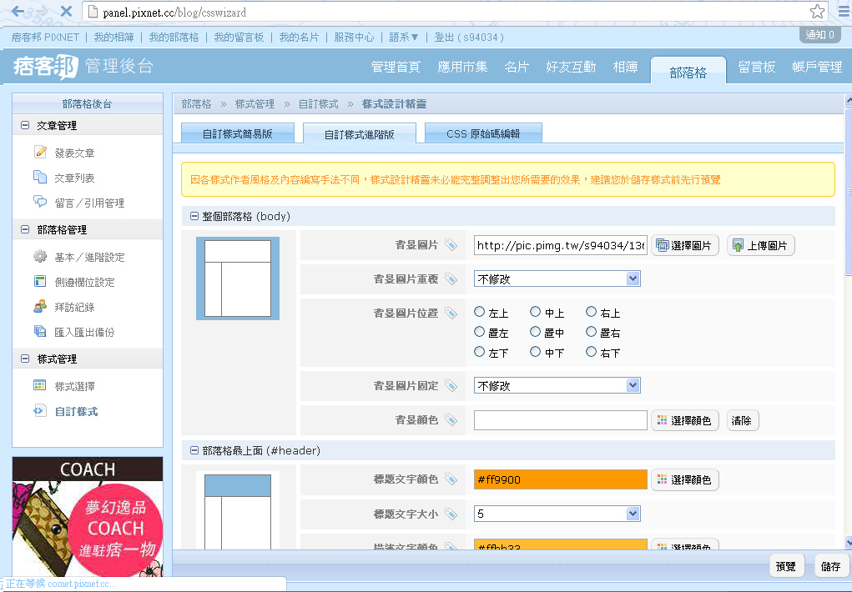Click the 背景圖片 URL input field
Viewport: 852px width, 592px height.
point(560,245)
